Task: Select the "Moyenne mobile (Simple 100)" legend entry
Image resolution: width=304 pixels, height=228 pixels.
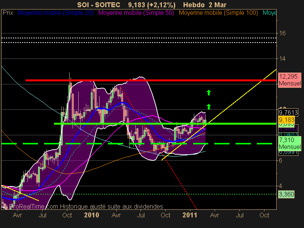Action: point(218,13)
